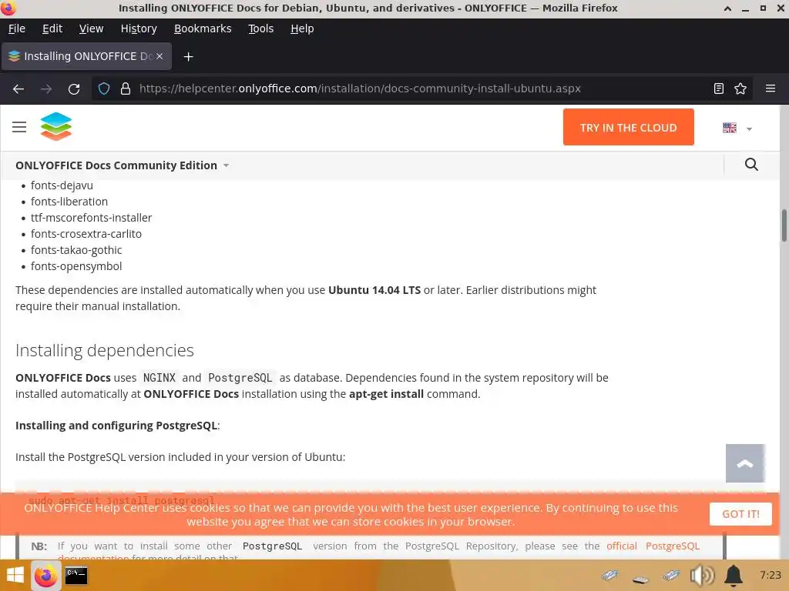Open the help center search
The image size is (789, 591).
(751, 165)
